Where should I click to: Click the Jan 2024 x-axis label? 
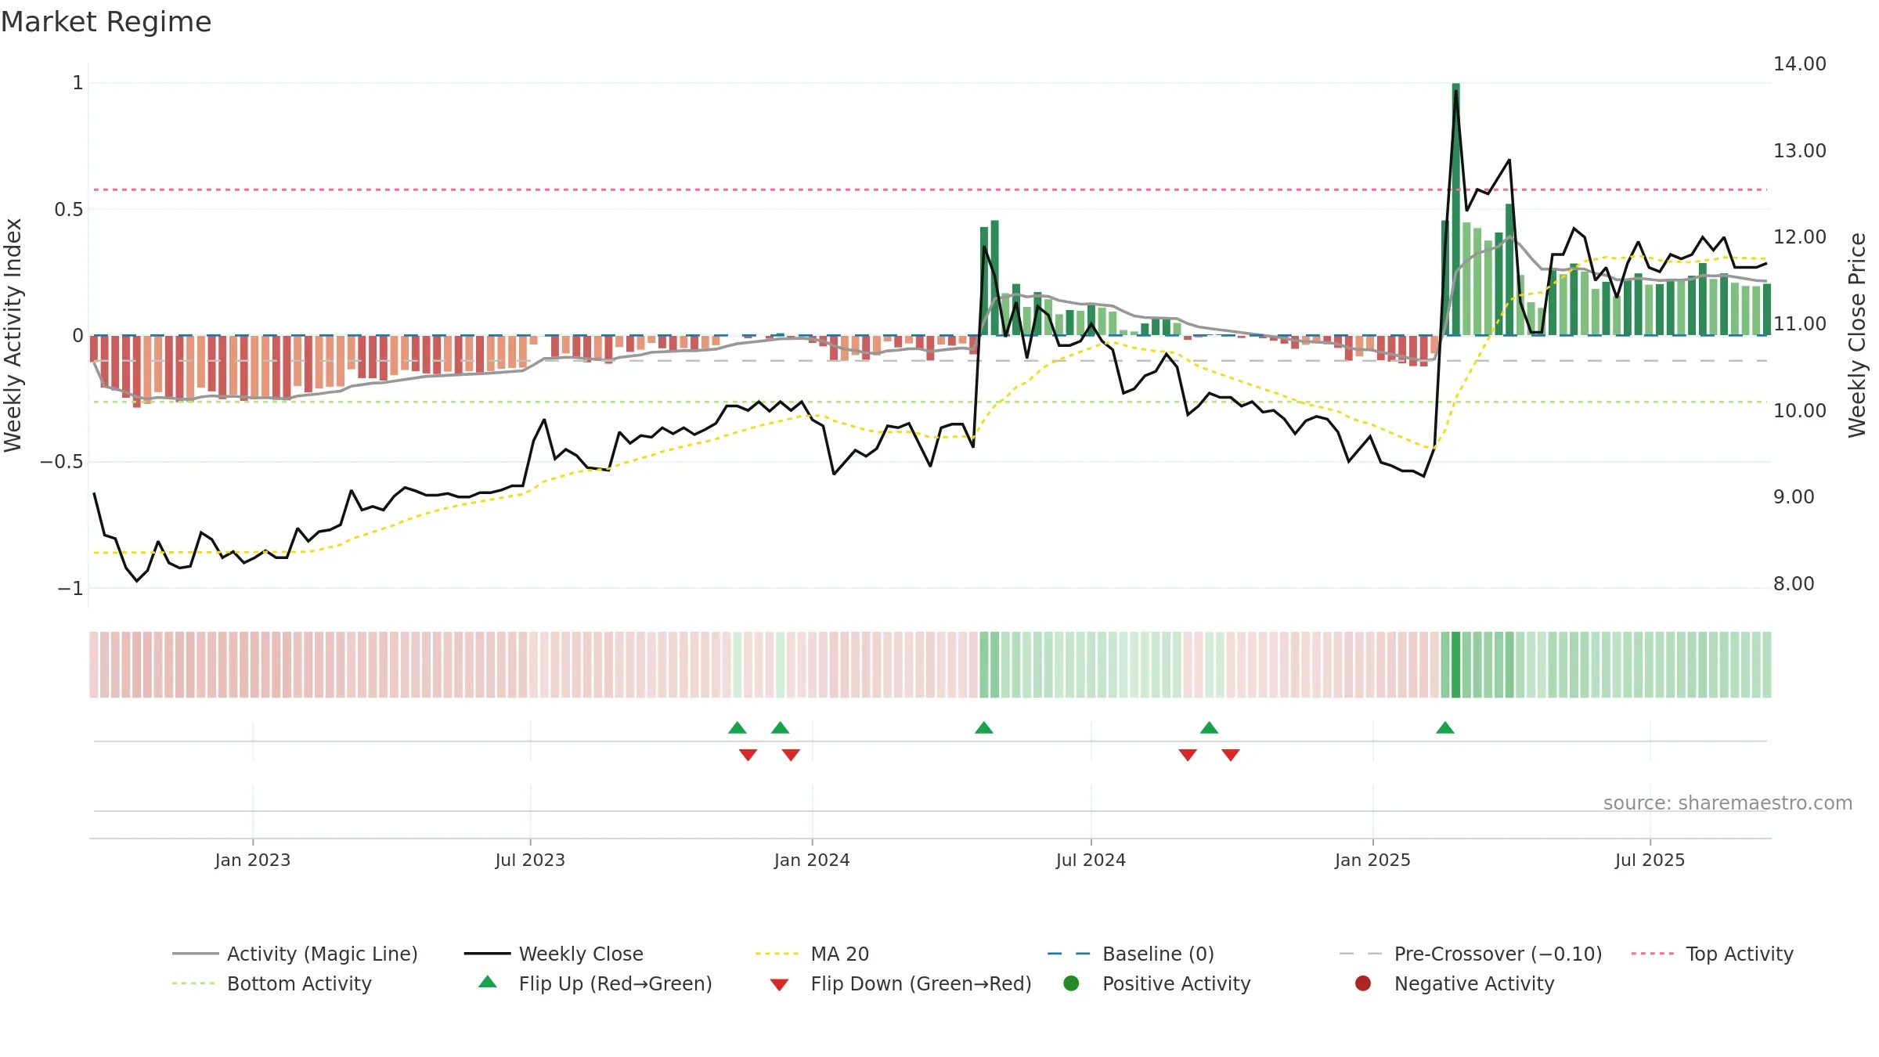(x=812, y=860)
